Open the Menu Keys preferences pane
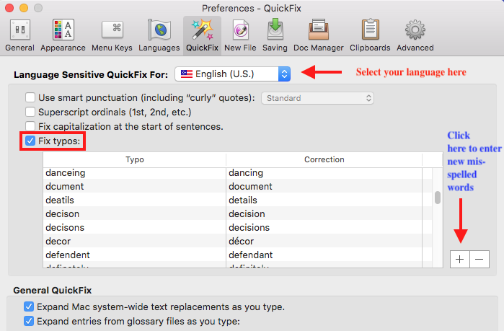 pyautogui.click(x=112, y=35)
